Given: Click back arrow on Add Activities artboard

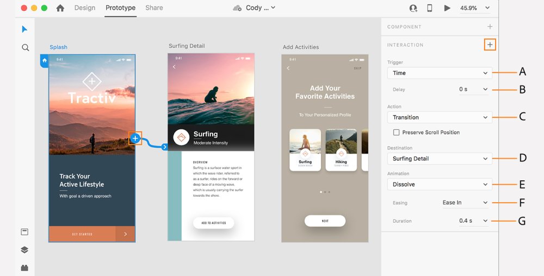Looking at the screenshot, I should (288, 68).
